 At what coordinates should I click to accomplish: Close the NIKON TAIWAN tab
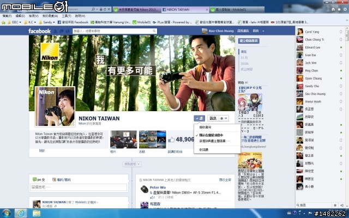[207, 10]
